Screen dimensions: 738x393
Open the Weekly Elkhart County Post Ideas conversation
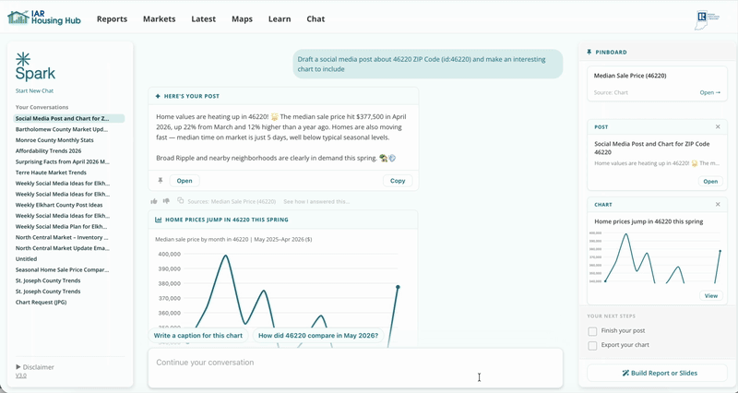[59, 205]
